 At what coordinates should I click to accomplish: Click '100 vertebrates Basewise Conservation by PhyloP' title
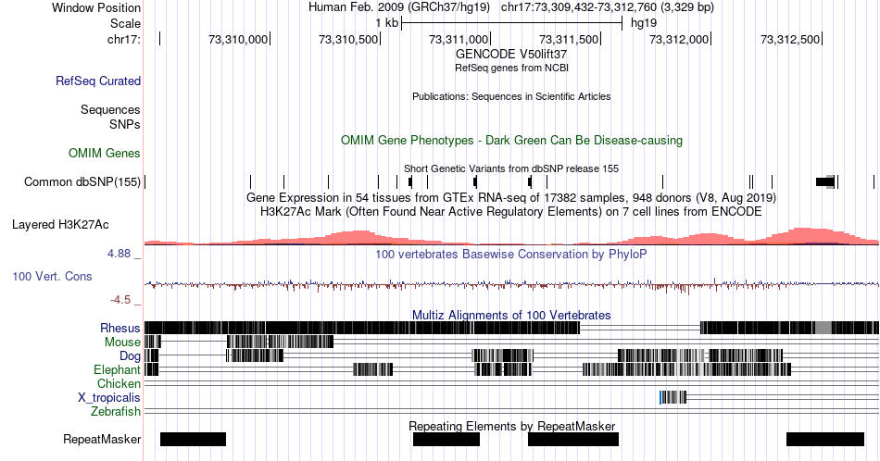[x=511, y=254]
